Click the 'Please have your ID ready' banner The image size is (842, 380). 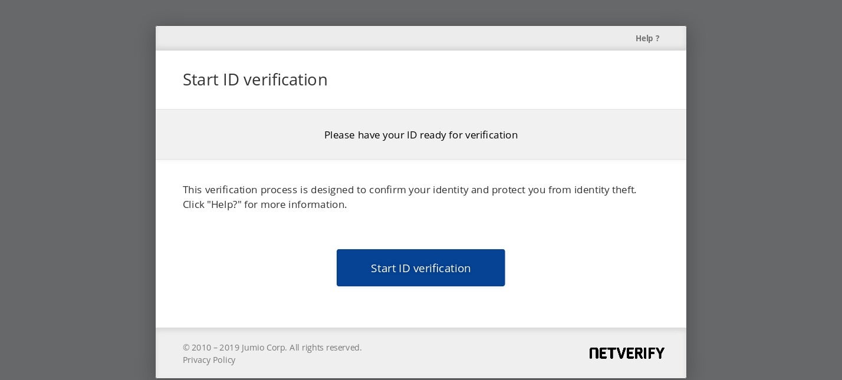420,135
